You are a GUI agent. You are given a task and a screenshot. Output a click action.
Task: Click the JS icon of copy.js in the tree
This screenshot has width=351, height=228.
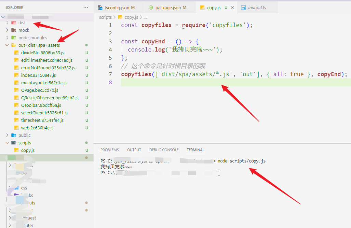click(x=16, y=151)
